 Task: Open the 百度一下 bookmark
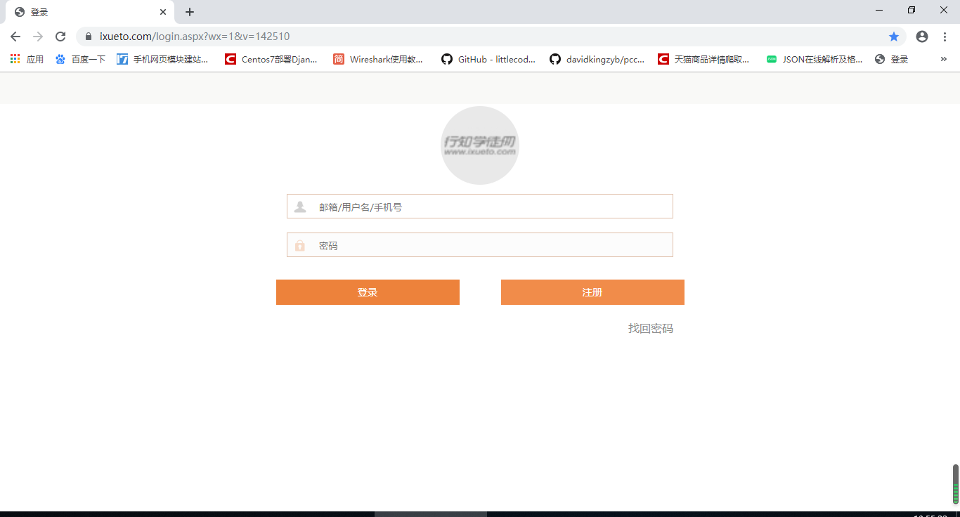(x=80, y=60)
